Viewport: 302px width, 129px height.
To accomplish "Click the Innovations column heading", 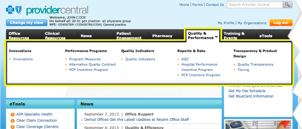I will pos(20,51).
